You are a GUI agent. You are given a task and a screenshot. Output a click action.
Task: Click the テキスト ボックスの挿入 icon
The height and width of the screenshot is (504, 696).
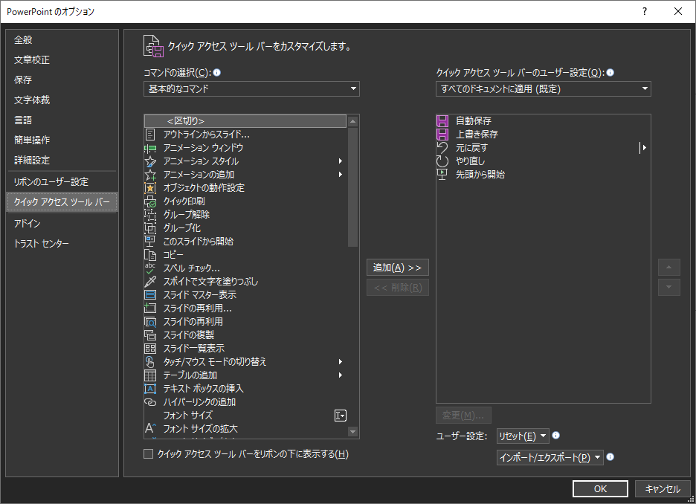coord(150,389)
